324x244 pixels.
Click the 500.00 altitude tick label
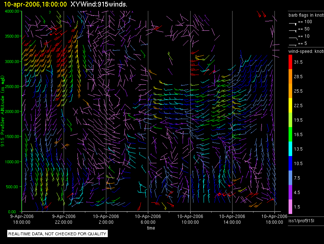[x=12, y=187]
